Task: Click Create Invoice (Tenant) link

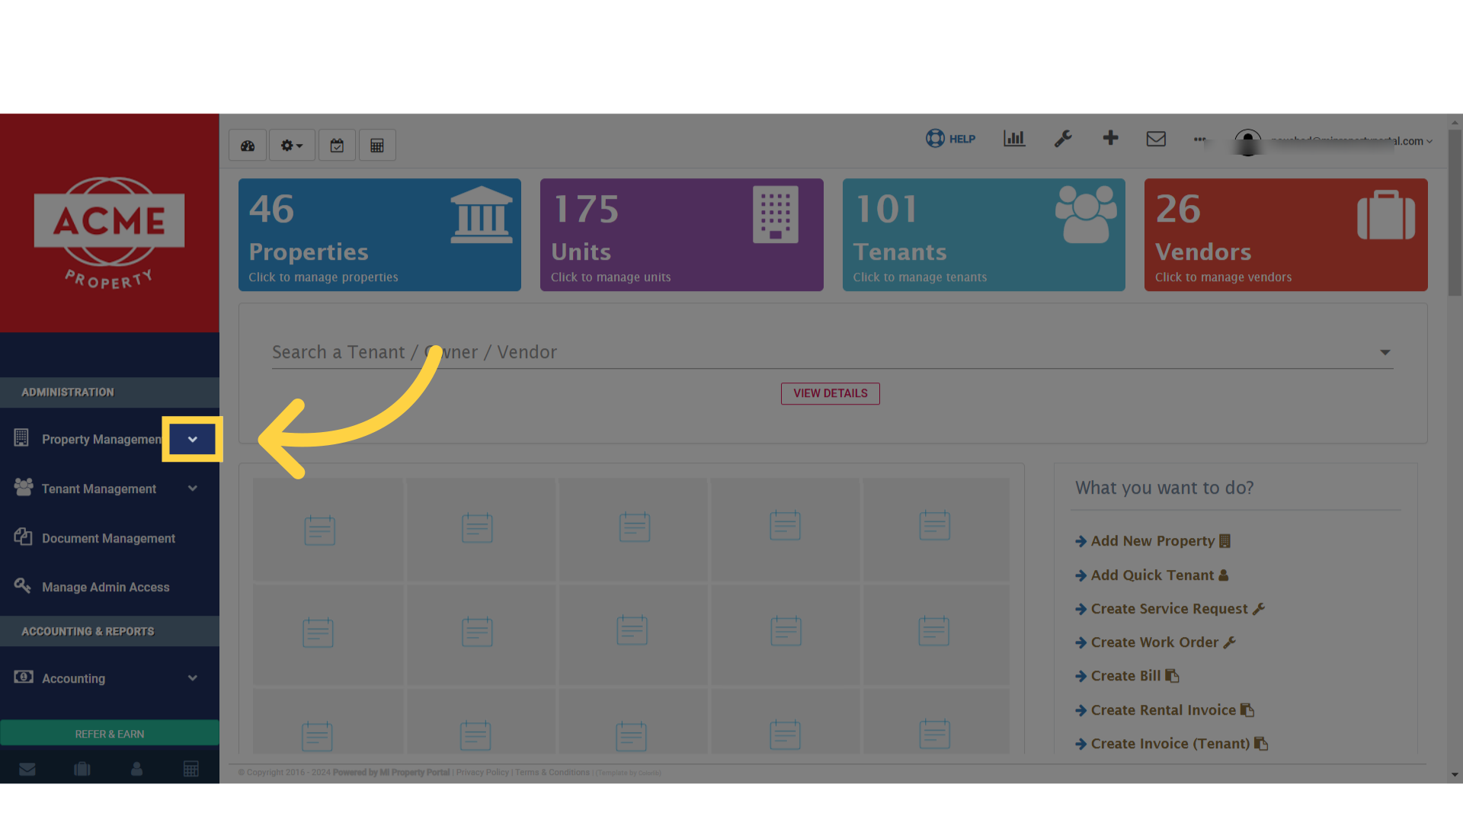Action: tap(1171, 744)
